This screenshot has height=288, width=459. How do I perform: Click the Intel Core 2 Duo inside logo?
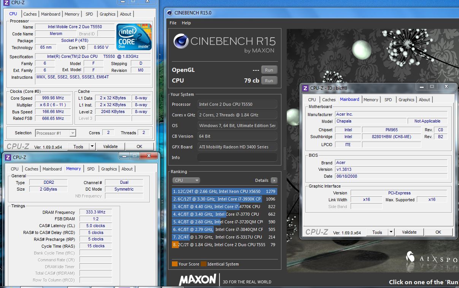pos(134,37)
